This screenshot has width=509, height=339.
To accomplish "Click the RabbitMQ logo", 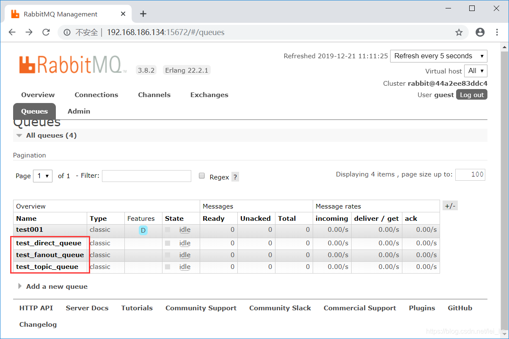I will (x=73, y=65).
